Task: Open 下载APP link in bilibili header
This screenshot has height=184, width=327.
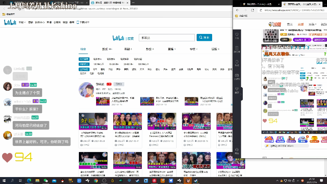Action: click(x=83, y=22)
